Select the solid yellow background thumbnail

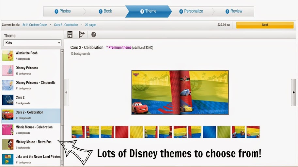(x=136, y=132)
